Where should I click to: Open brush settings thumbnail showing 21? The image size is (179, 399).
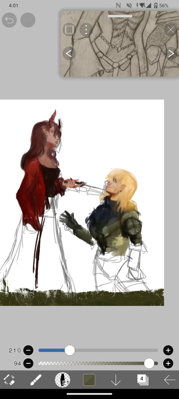pyautogui.click(x=63, y=380)
